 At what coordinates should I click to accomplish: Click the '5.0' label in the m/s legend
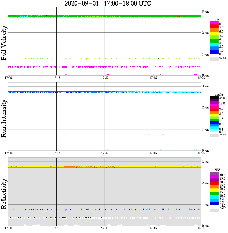pos(221,35)
